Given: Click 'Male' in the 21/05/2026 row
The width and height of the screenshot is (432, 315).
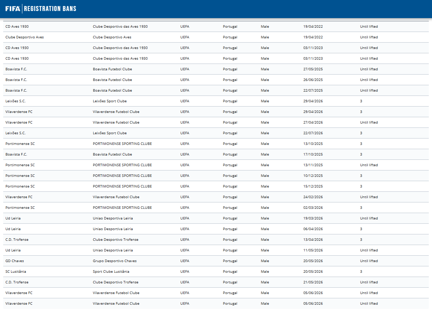Looking at the screenshot, I should tap(265, 282).
